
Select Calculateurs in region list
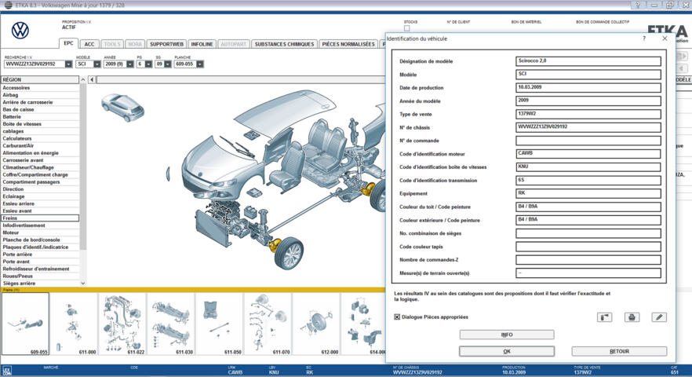tap(40, 138)
